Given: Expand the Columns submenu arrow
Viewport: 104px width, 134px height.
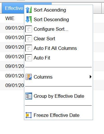Looking at the screenshot, I should (90, 77).
